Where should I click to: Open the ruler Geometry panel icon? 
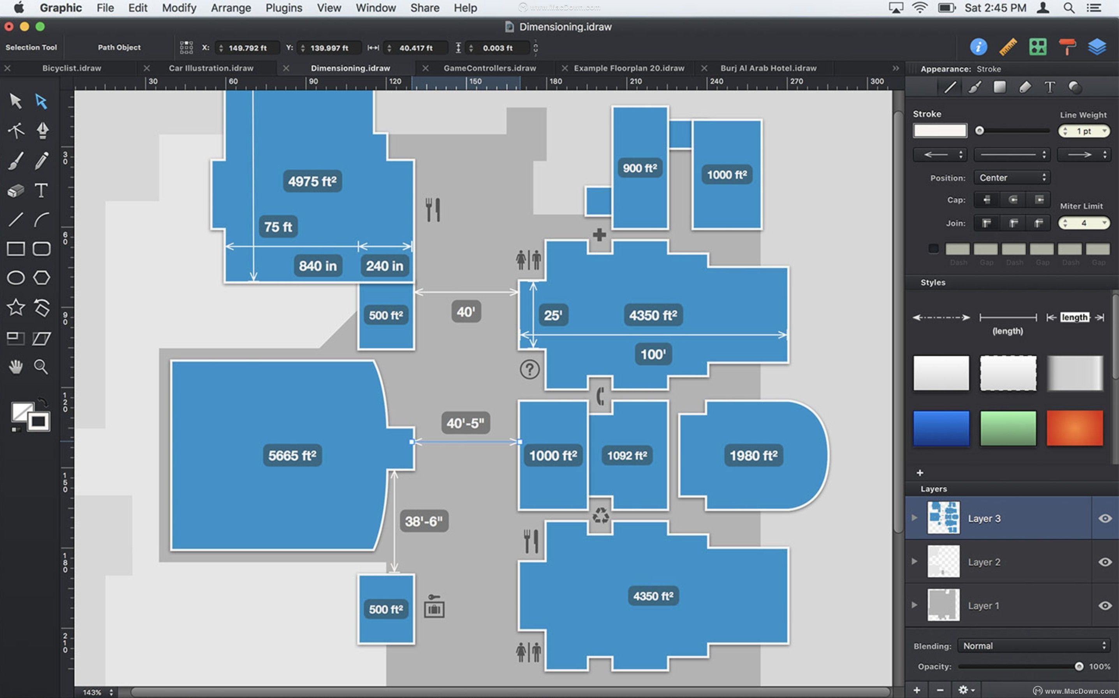pos(1008,47)
